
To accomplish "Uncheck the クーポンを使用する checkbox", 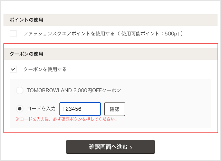I will click(13, 69).
